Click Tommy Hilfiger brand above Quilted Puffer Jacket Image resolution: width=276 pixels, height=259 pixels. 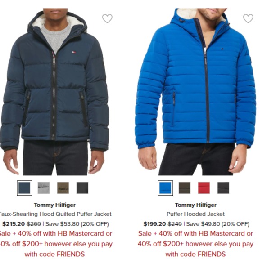point(55,205)
